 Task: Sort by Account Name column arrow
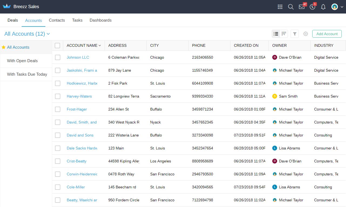pyautogui.click(x=100, y=45)
